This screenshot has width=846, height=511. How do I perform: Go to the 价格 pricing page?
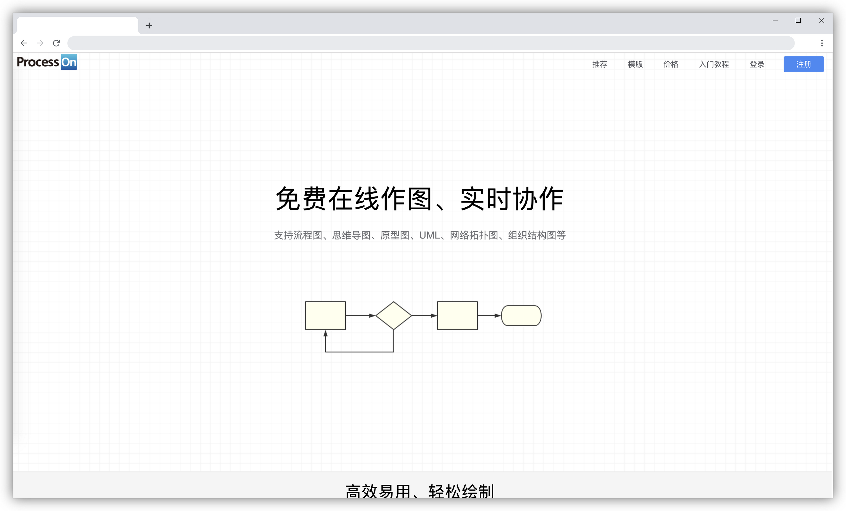tap(671, 64)
